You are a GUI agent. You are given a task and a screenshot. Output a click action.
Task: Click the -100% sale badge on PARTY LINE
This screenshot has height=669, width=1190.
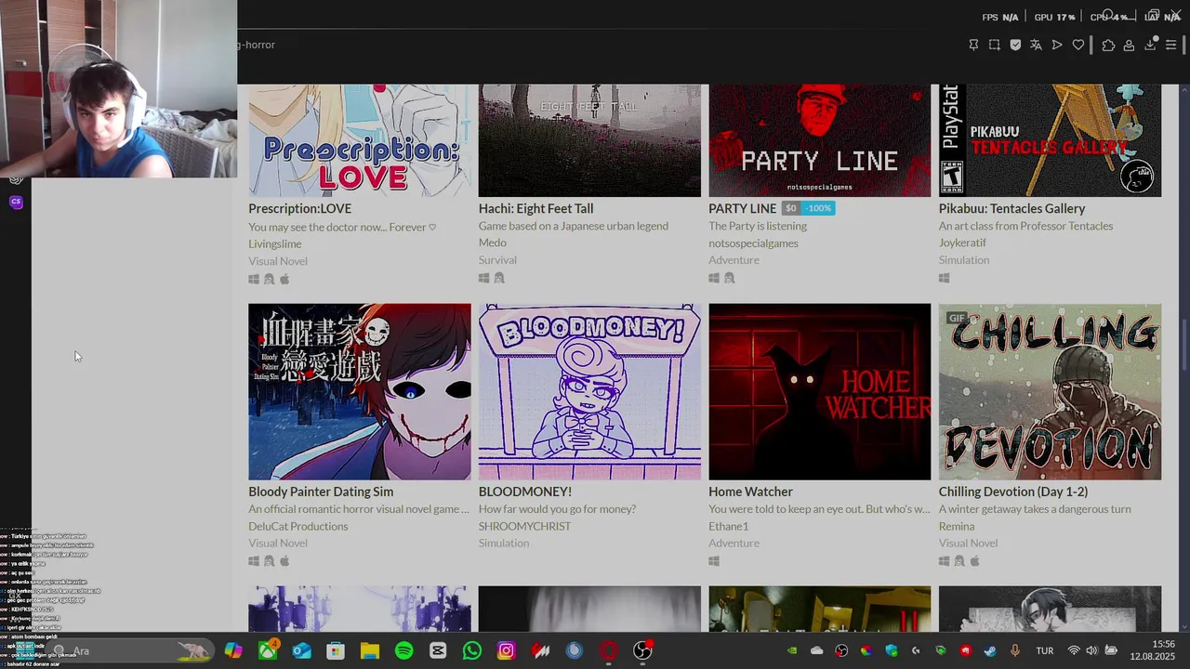pyautogui.click(x=819, y=208)
